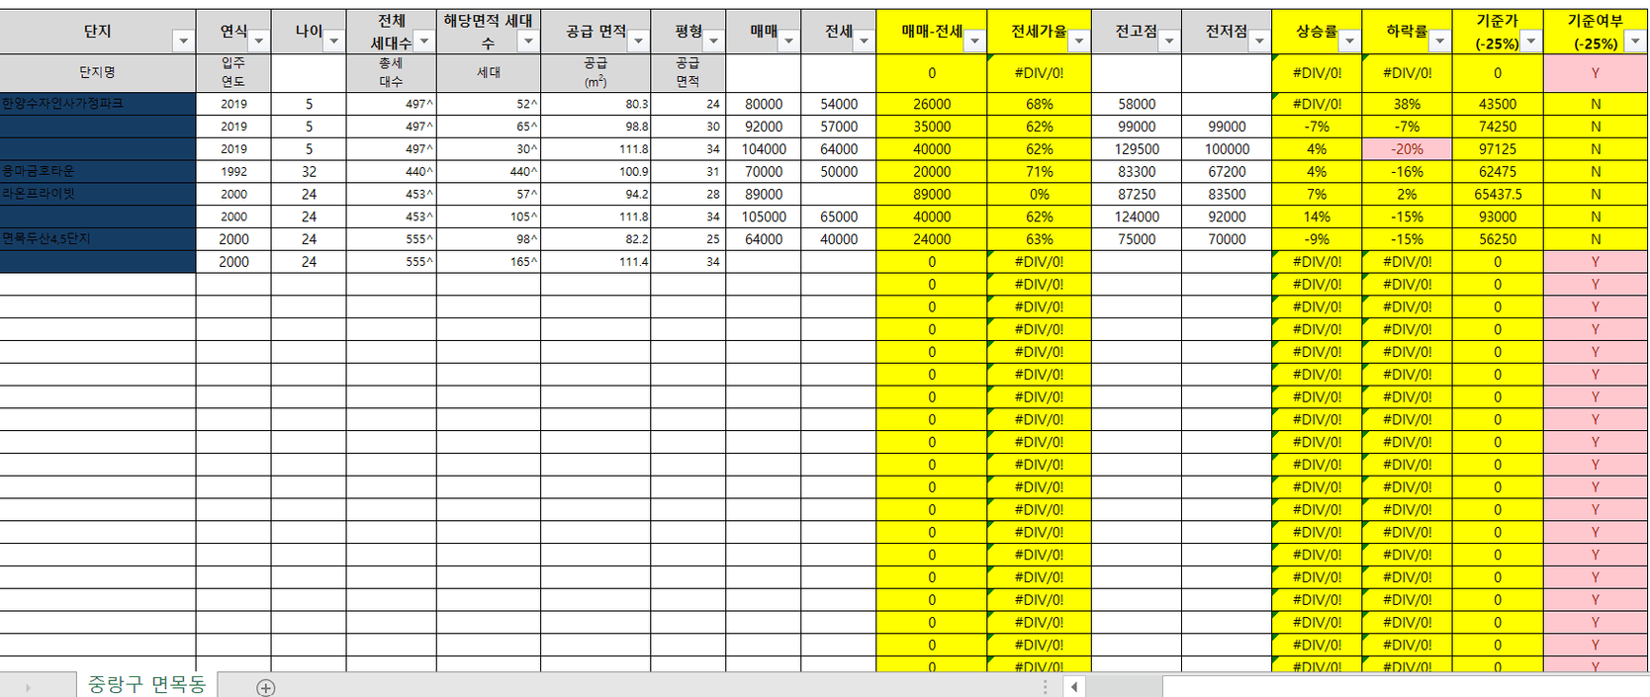
Task: Select the 한양수자인사가정파크 cell
Action: (98, 104)
